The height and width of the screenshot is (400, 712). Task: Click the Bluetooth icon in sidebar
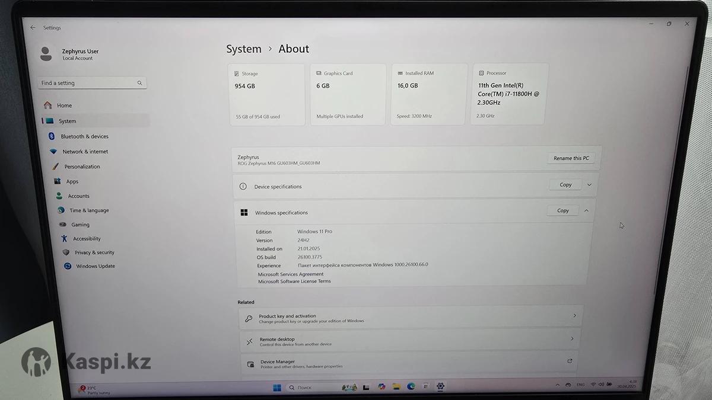tap(52, 136)
